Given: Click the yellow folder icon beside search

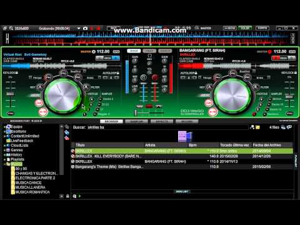Looking at the screenshot, I should pyautogui.click(x=257, y=127).
